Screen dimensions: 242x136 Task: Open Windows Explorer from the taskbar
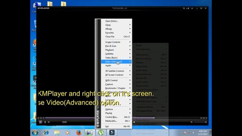[x=57, y=133]
